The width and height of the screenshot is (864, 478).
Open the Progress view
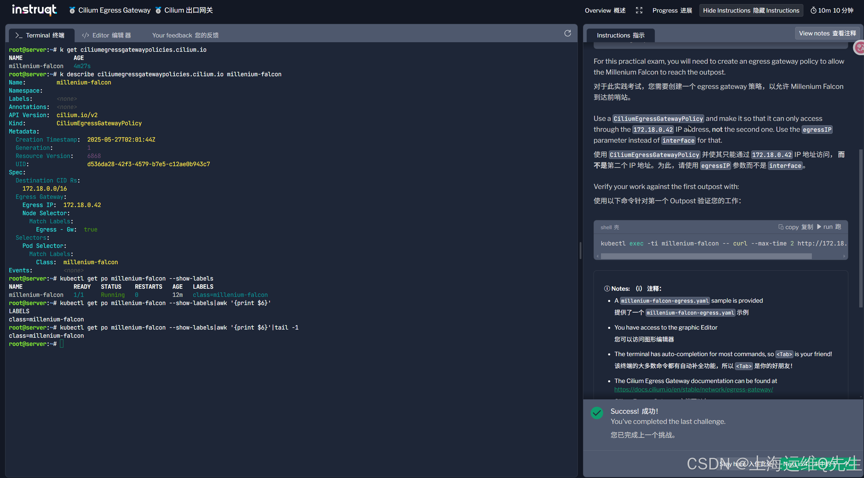(672, 11)
